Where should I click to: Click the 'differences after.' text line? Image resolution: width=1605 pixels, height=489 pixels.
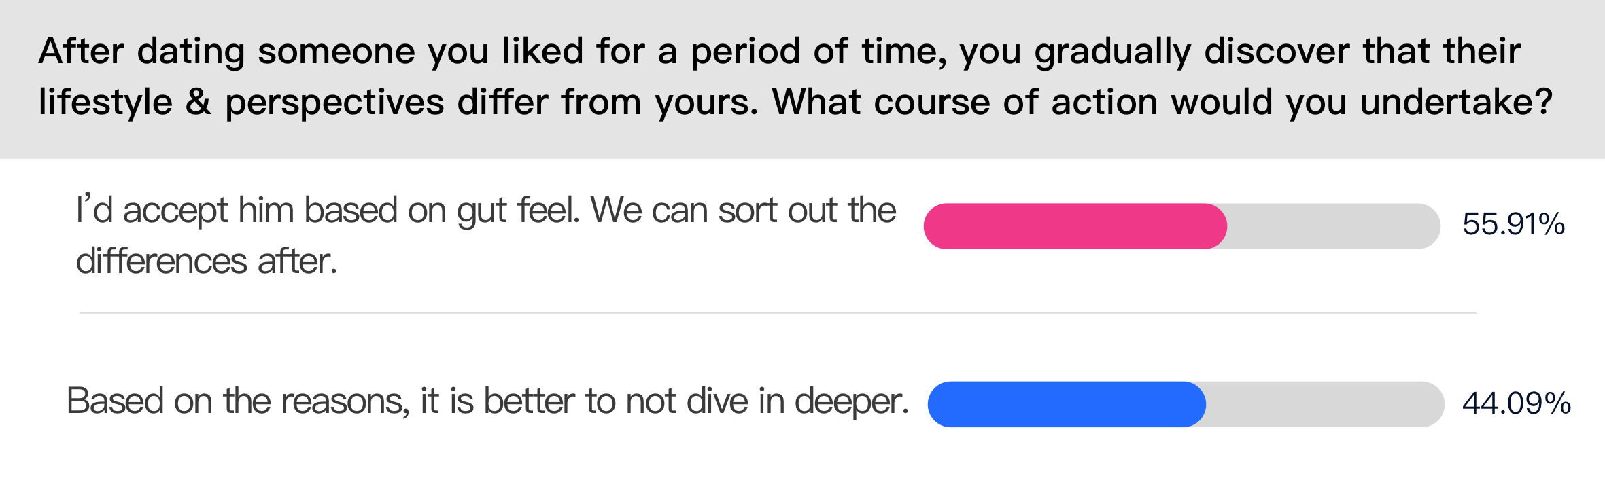(x=207, y=261)
